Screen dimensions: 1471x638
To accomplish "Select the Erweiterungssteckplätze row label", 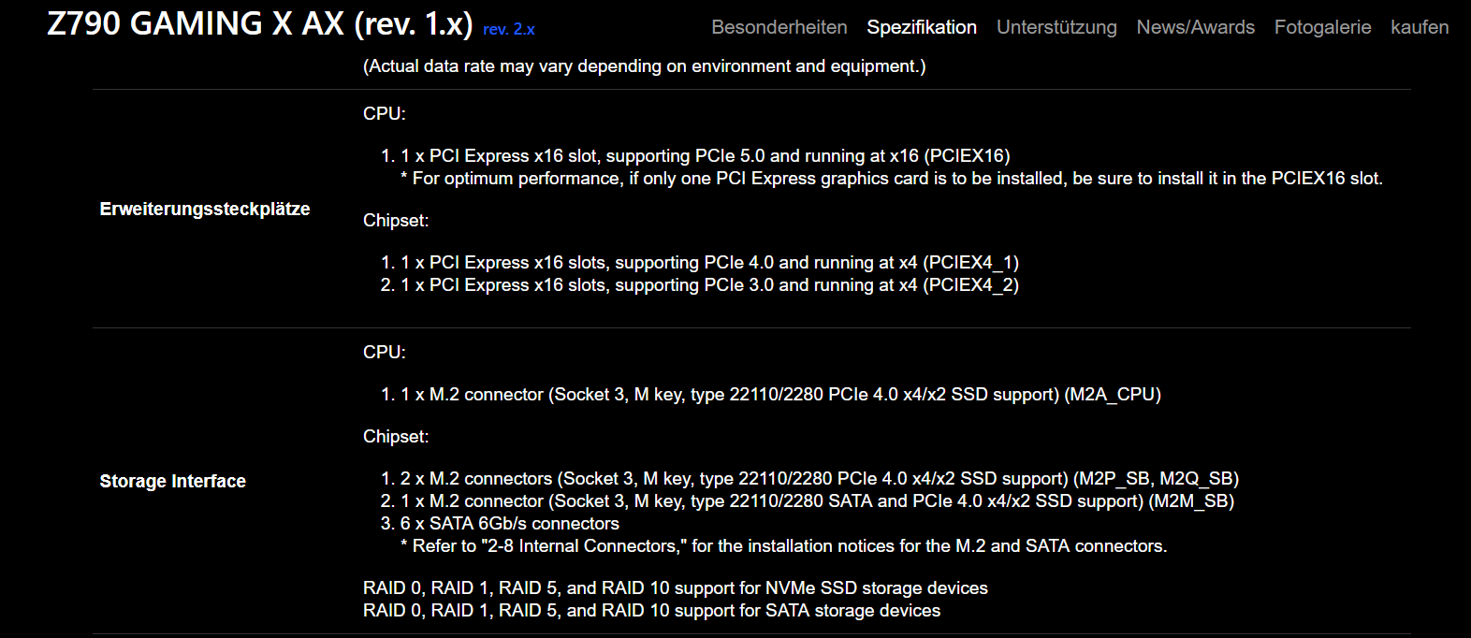I will pyautogui.click(x=205, y=209).
